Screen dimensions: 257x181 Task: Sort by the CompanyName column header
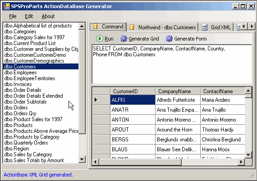(178, 91)
